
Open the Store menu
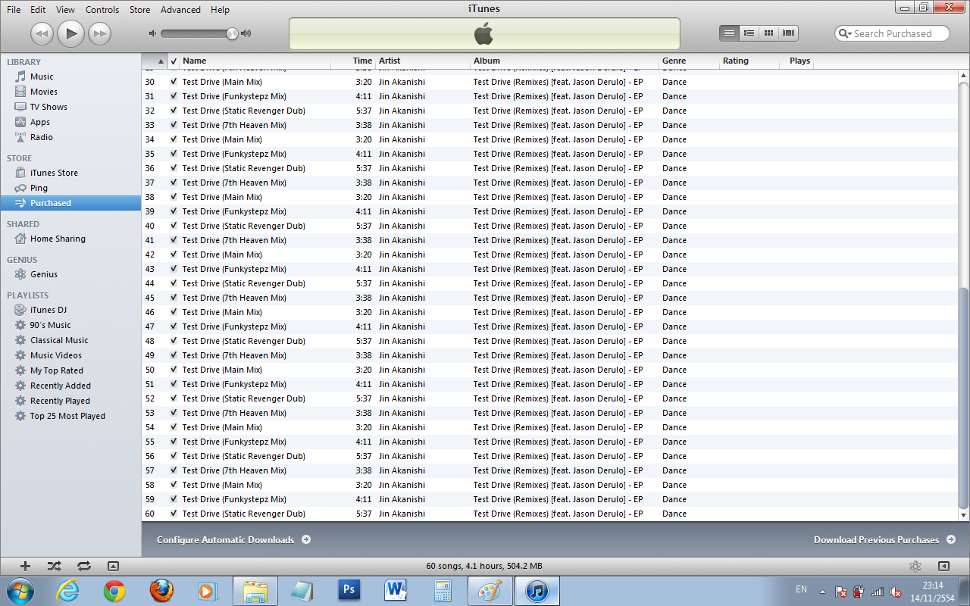139,10
